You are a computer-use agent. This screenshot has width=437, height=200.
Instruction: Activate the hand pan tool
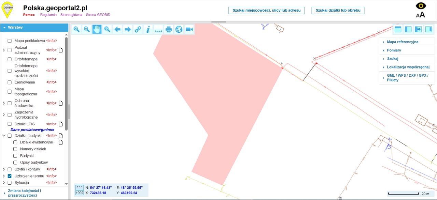[x=97, y=29]
